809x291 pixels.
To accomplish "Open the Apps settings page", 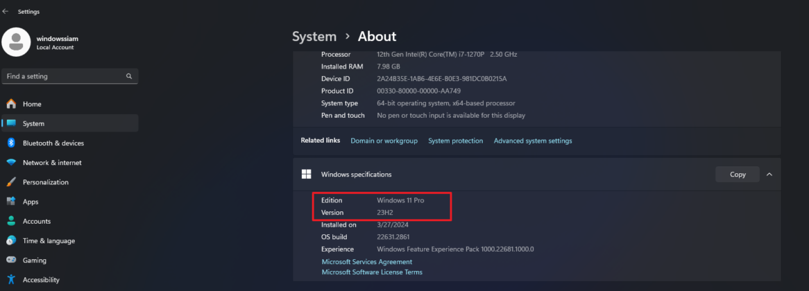I will (x=70, y=202).
